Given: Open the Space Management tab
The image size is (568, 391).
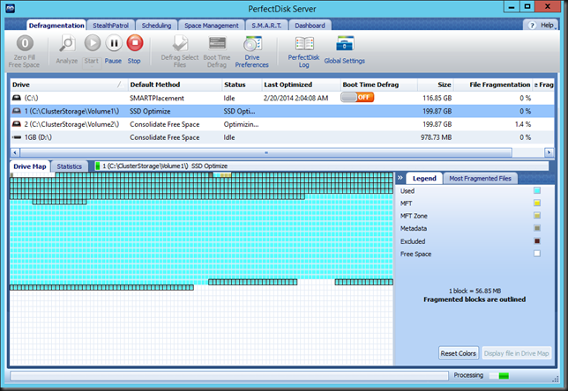Looking at the screenshot, I should click(x=211, y=26).
